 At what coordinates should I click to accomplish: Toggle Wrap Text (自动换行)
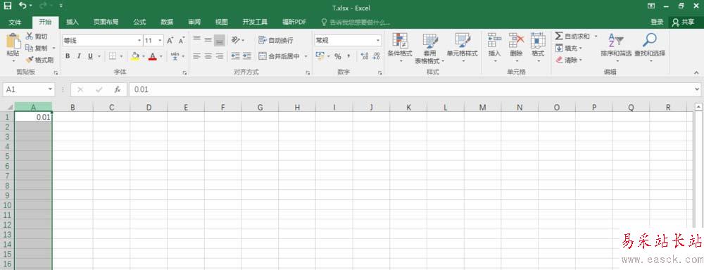(276, 40)
